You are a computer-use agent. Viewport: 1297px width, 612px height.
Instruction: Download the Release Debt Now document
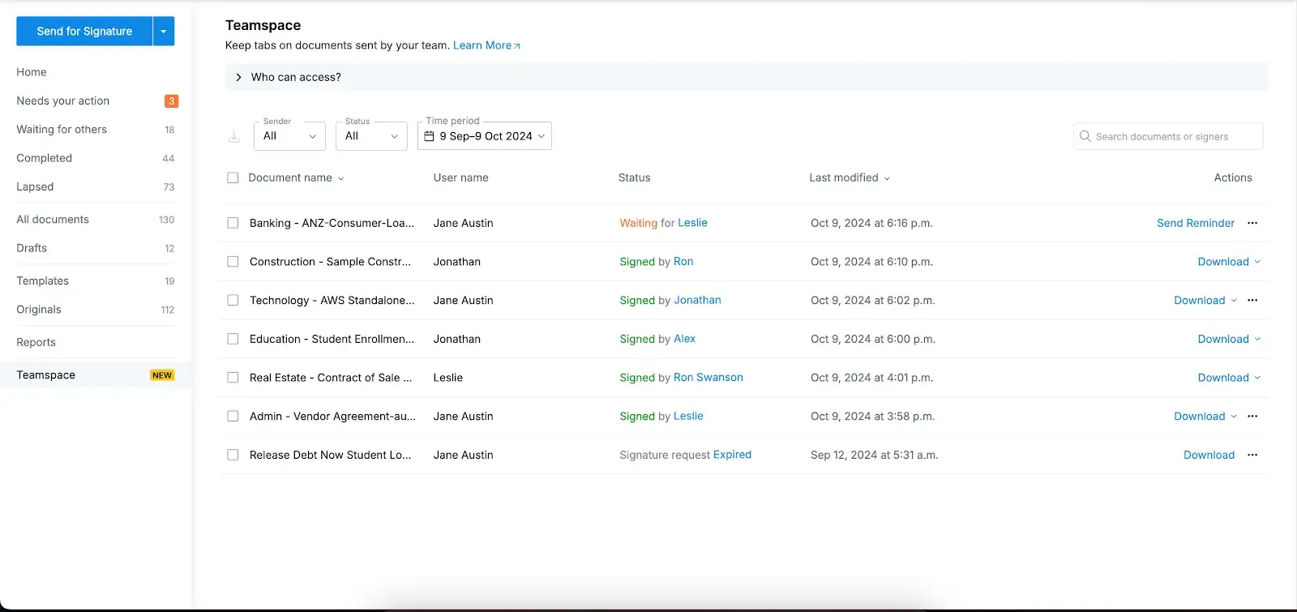(x=1209, y=455)
